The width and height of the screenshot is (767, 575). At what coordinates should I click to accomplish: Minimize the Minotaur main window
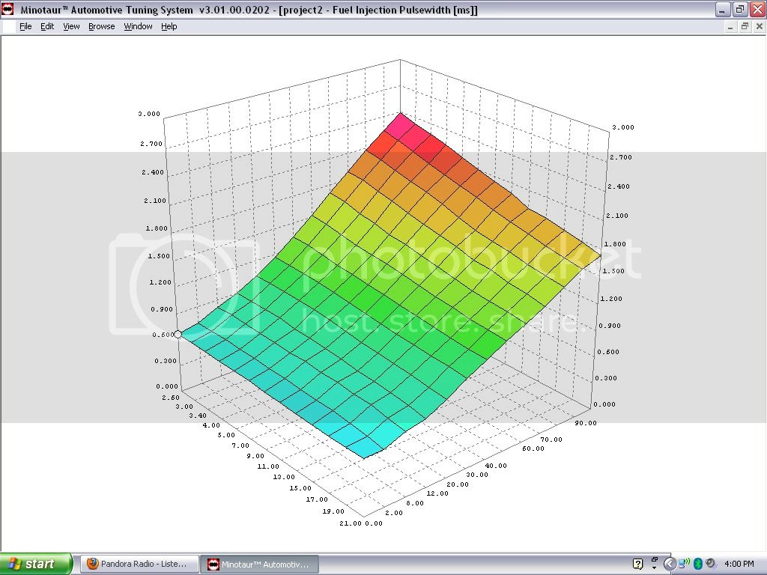tap(723, 9)
